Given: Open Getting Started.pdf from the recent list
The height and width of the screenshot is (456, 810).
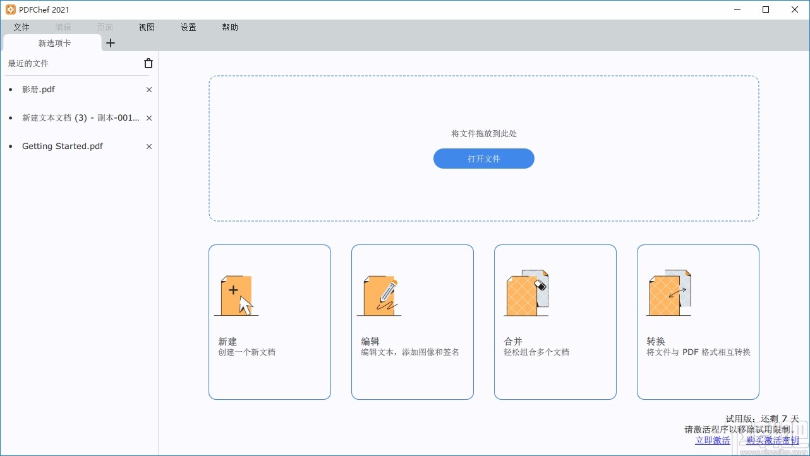Looking at the screenshot, I should point(62,146).
